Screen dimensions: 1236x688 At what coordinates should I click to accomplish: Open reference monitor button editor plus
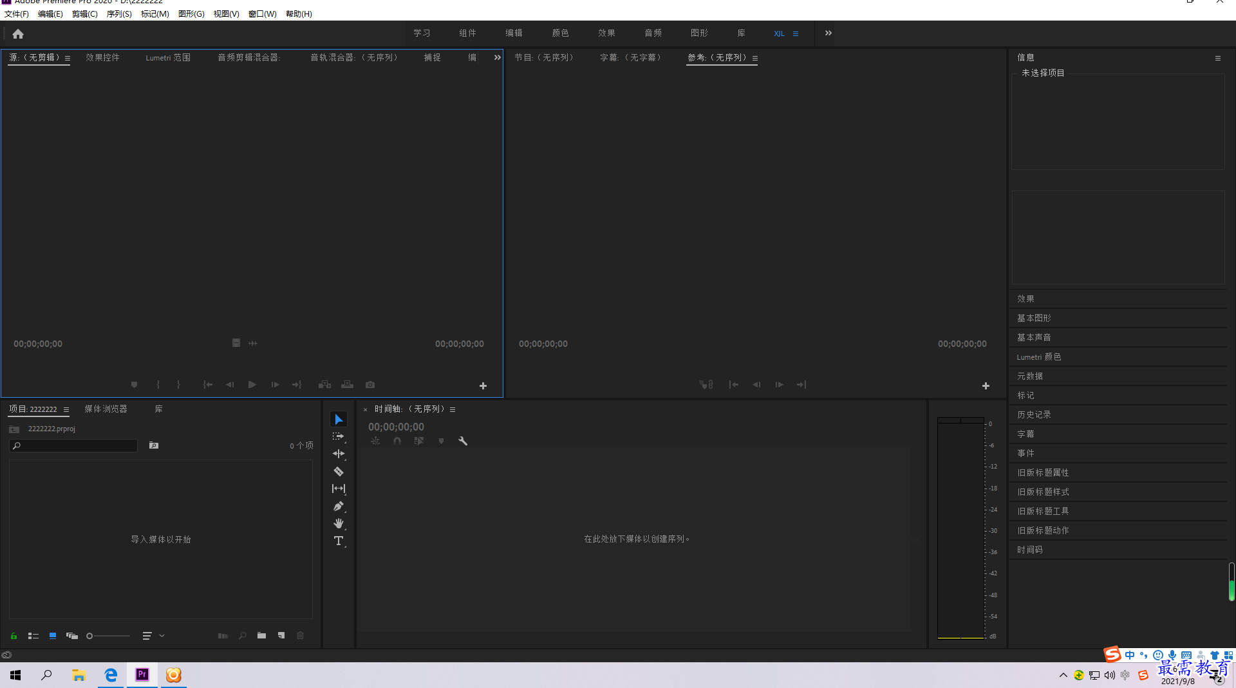[986, 386]
